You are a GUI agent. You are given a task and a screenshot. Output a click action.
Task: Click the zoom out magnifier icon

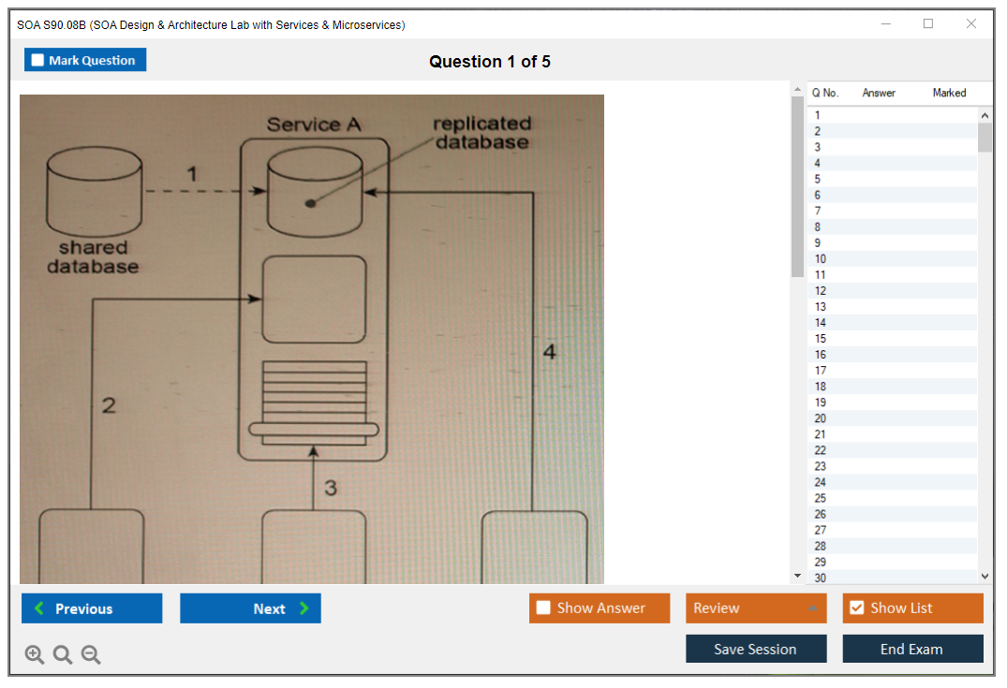click(91, 655)
